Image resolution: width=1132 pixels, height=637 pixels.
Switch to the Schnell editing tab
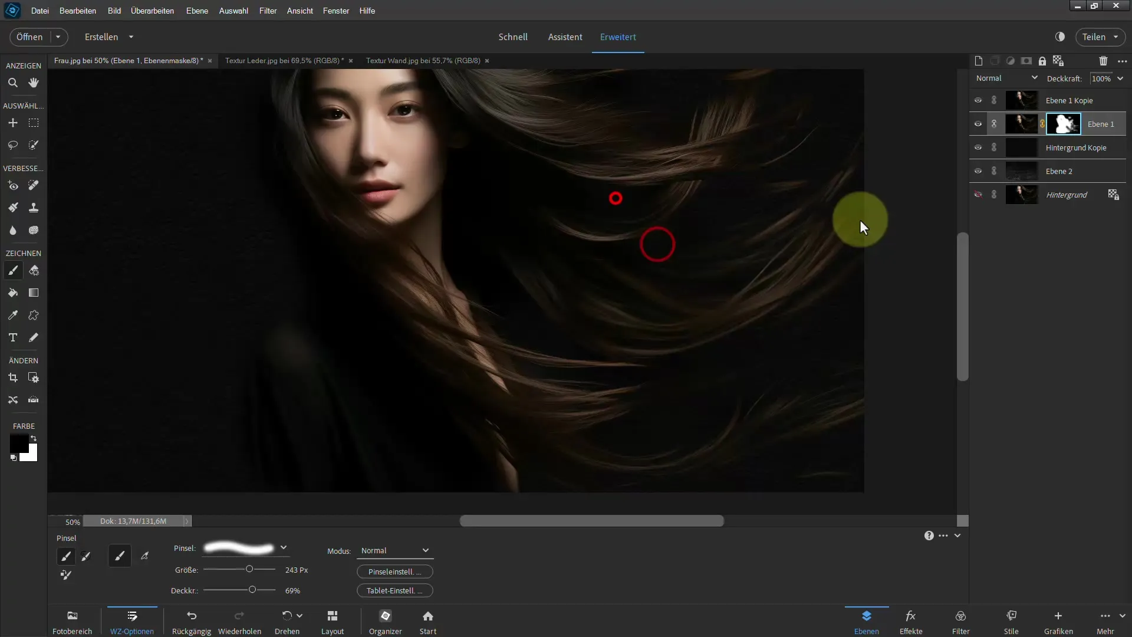[513, 37]
